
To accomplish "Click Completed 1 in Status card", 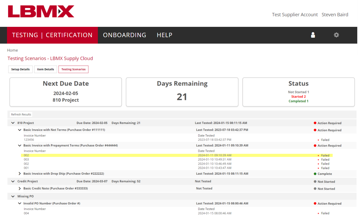I will point(299,101).
